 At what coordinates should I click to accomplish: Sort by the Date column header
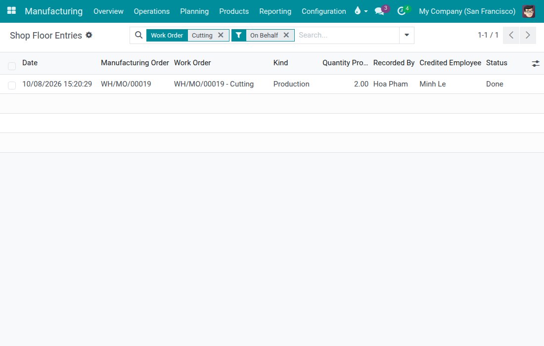(30, 63)
